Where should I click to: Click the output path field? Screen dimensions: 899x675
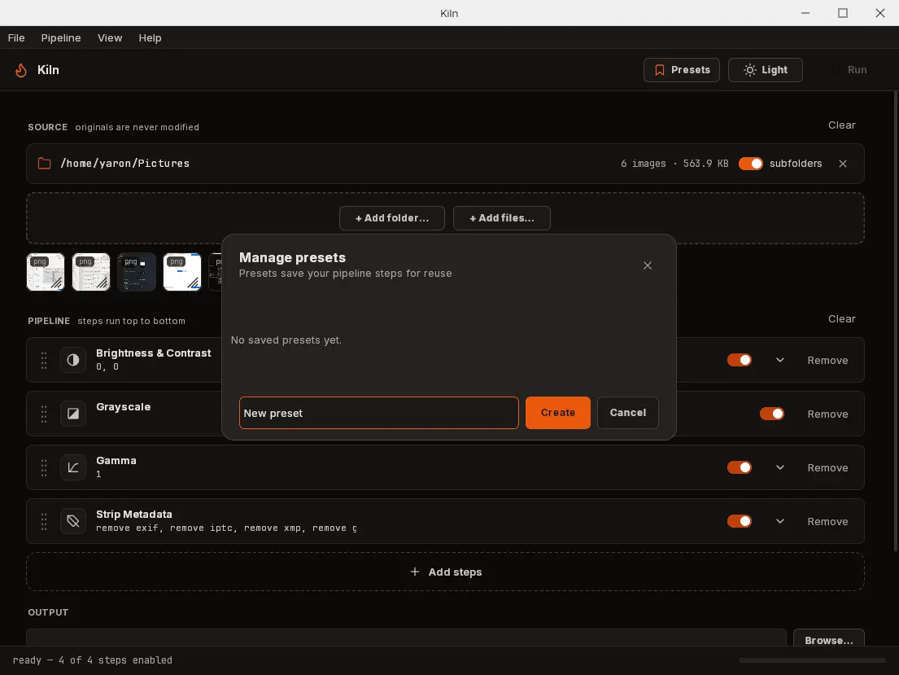click(406, 638)
